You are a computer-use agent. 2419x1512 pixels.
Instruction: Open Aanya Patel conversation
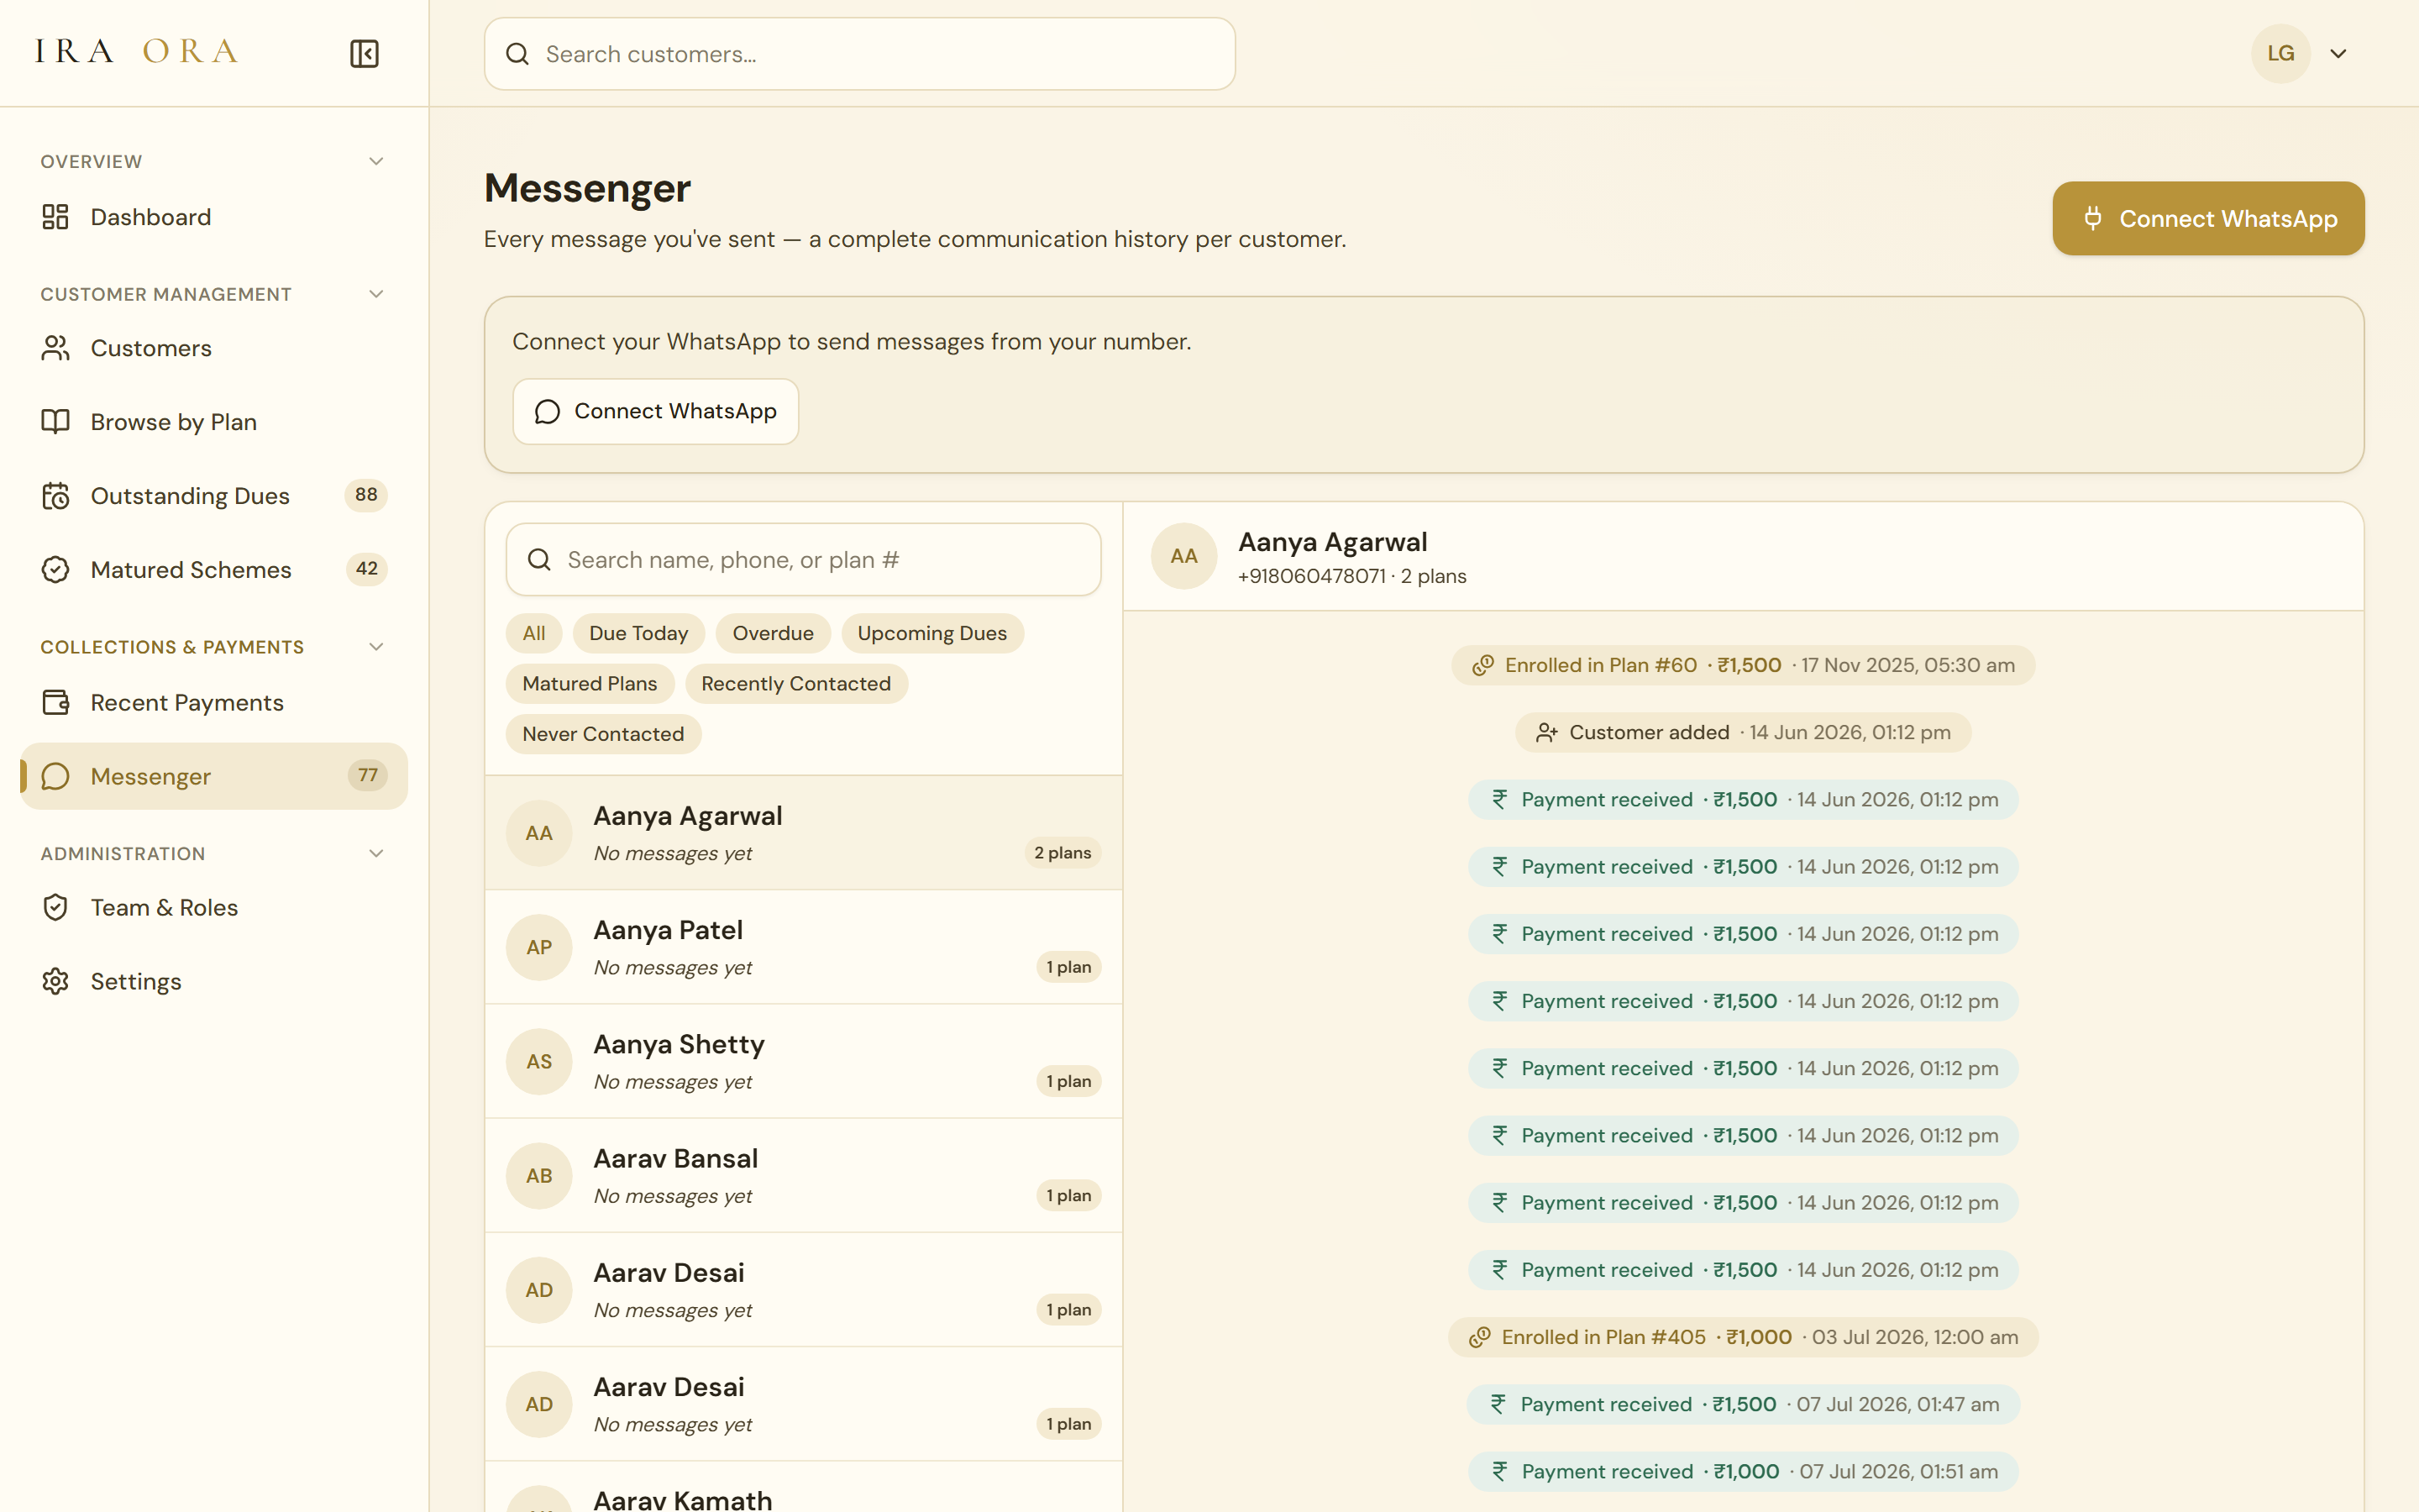[804, 947]
